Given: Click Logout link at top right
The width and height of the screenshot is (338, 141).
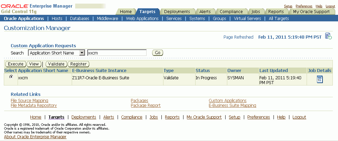Looking at the screenshot, I should (330, 6).
